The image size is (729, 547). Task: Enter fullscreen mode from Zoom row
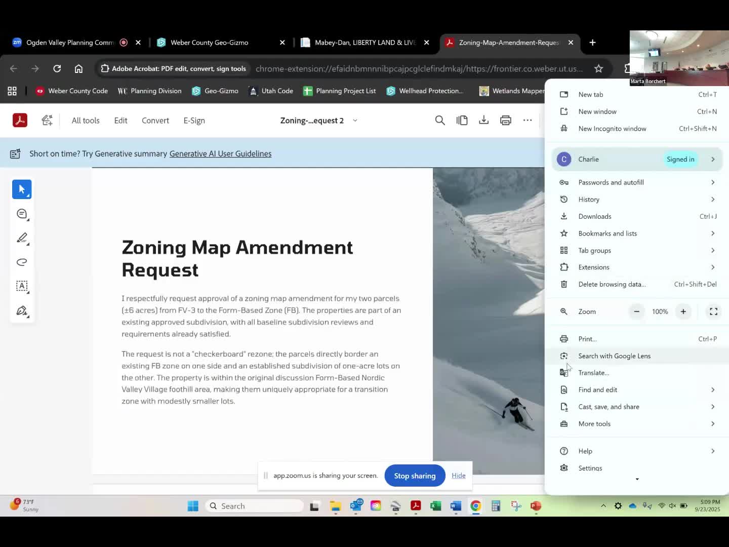[713, 311]
